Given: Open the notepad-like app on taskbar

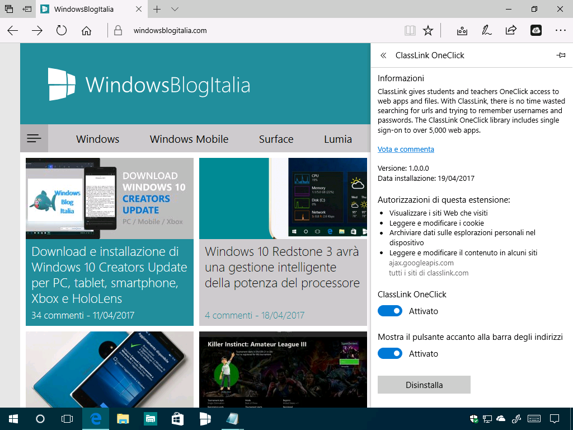Looking at the screenshot, I should click(232, 419).
